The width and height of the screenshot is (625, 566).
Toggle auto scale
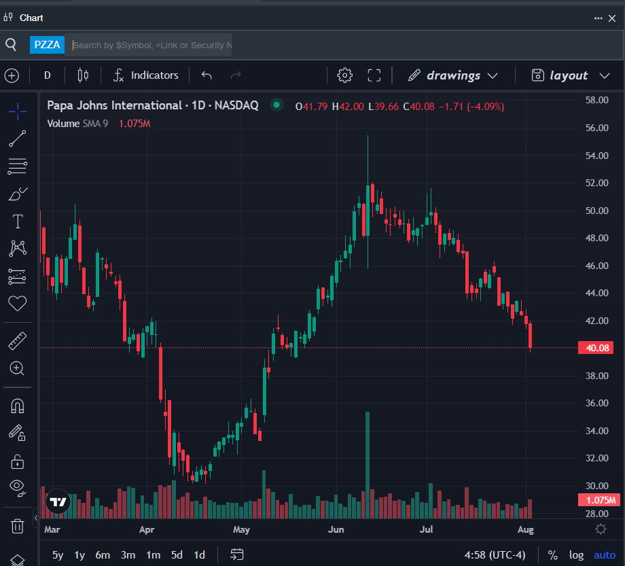(605, 555)
